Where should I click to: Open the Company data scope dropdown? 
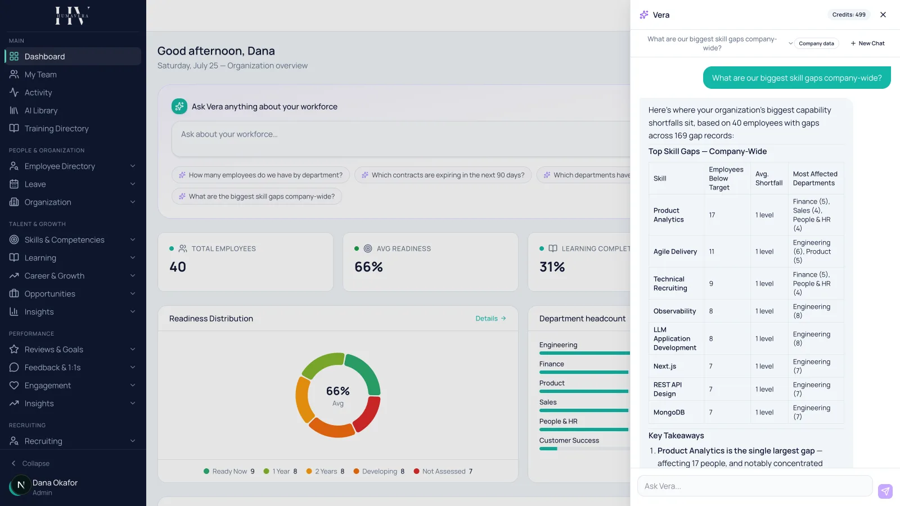(816, 43)
